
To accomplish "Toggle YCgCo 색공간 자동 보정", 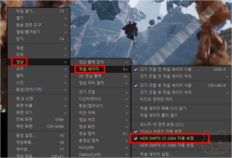I will click(x=182, y=131).
